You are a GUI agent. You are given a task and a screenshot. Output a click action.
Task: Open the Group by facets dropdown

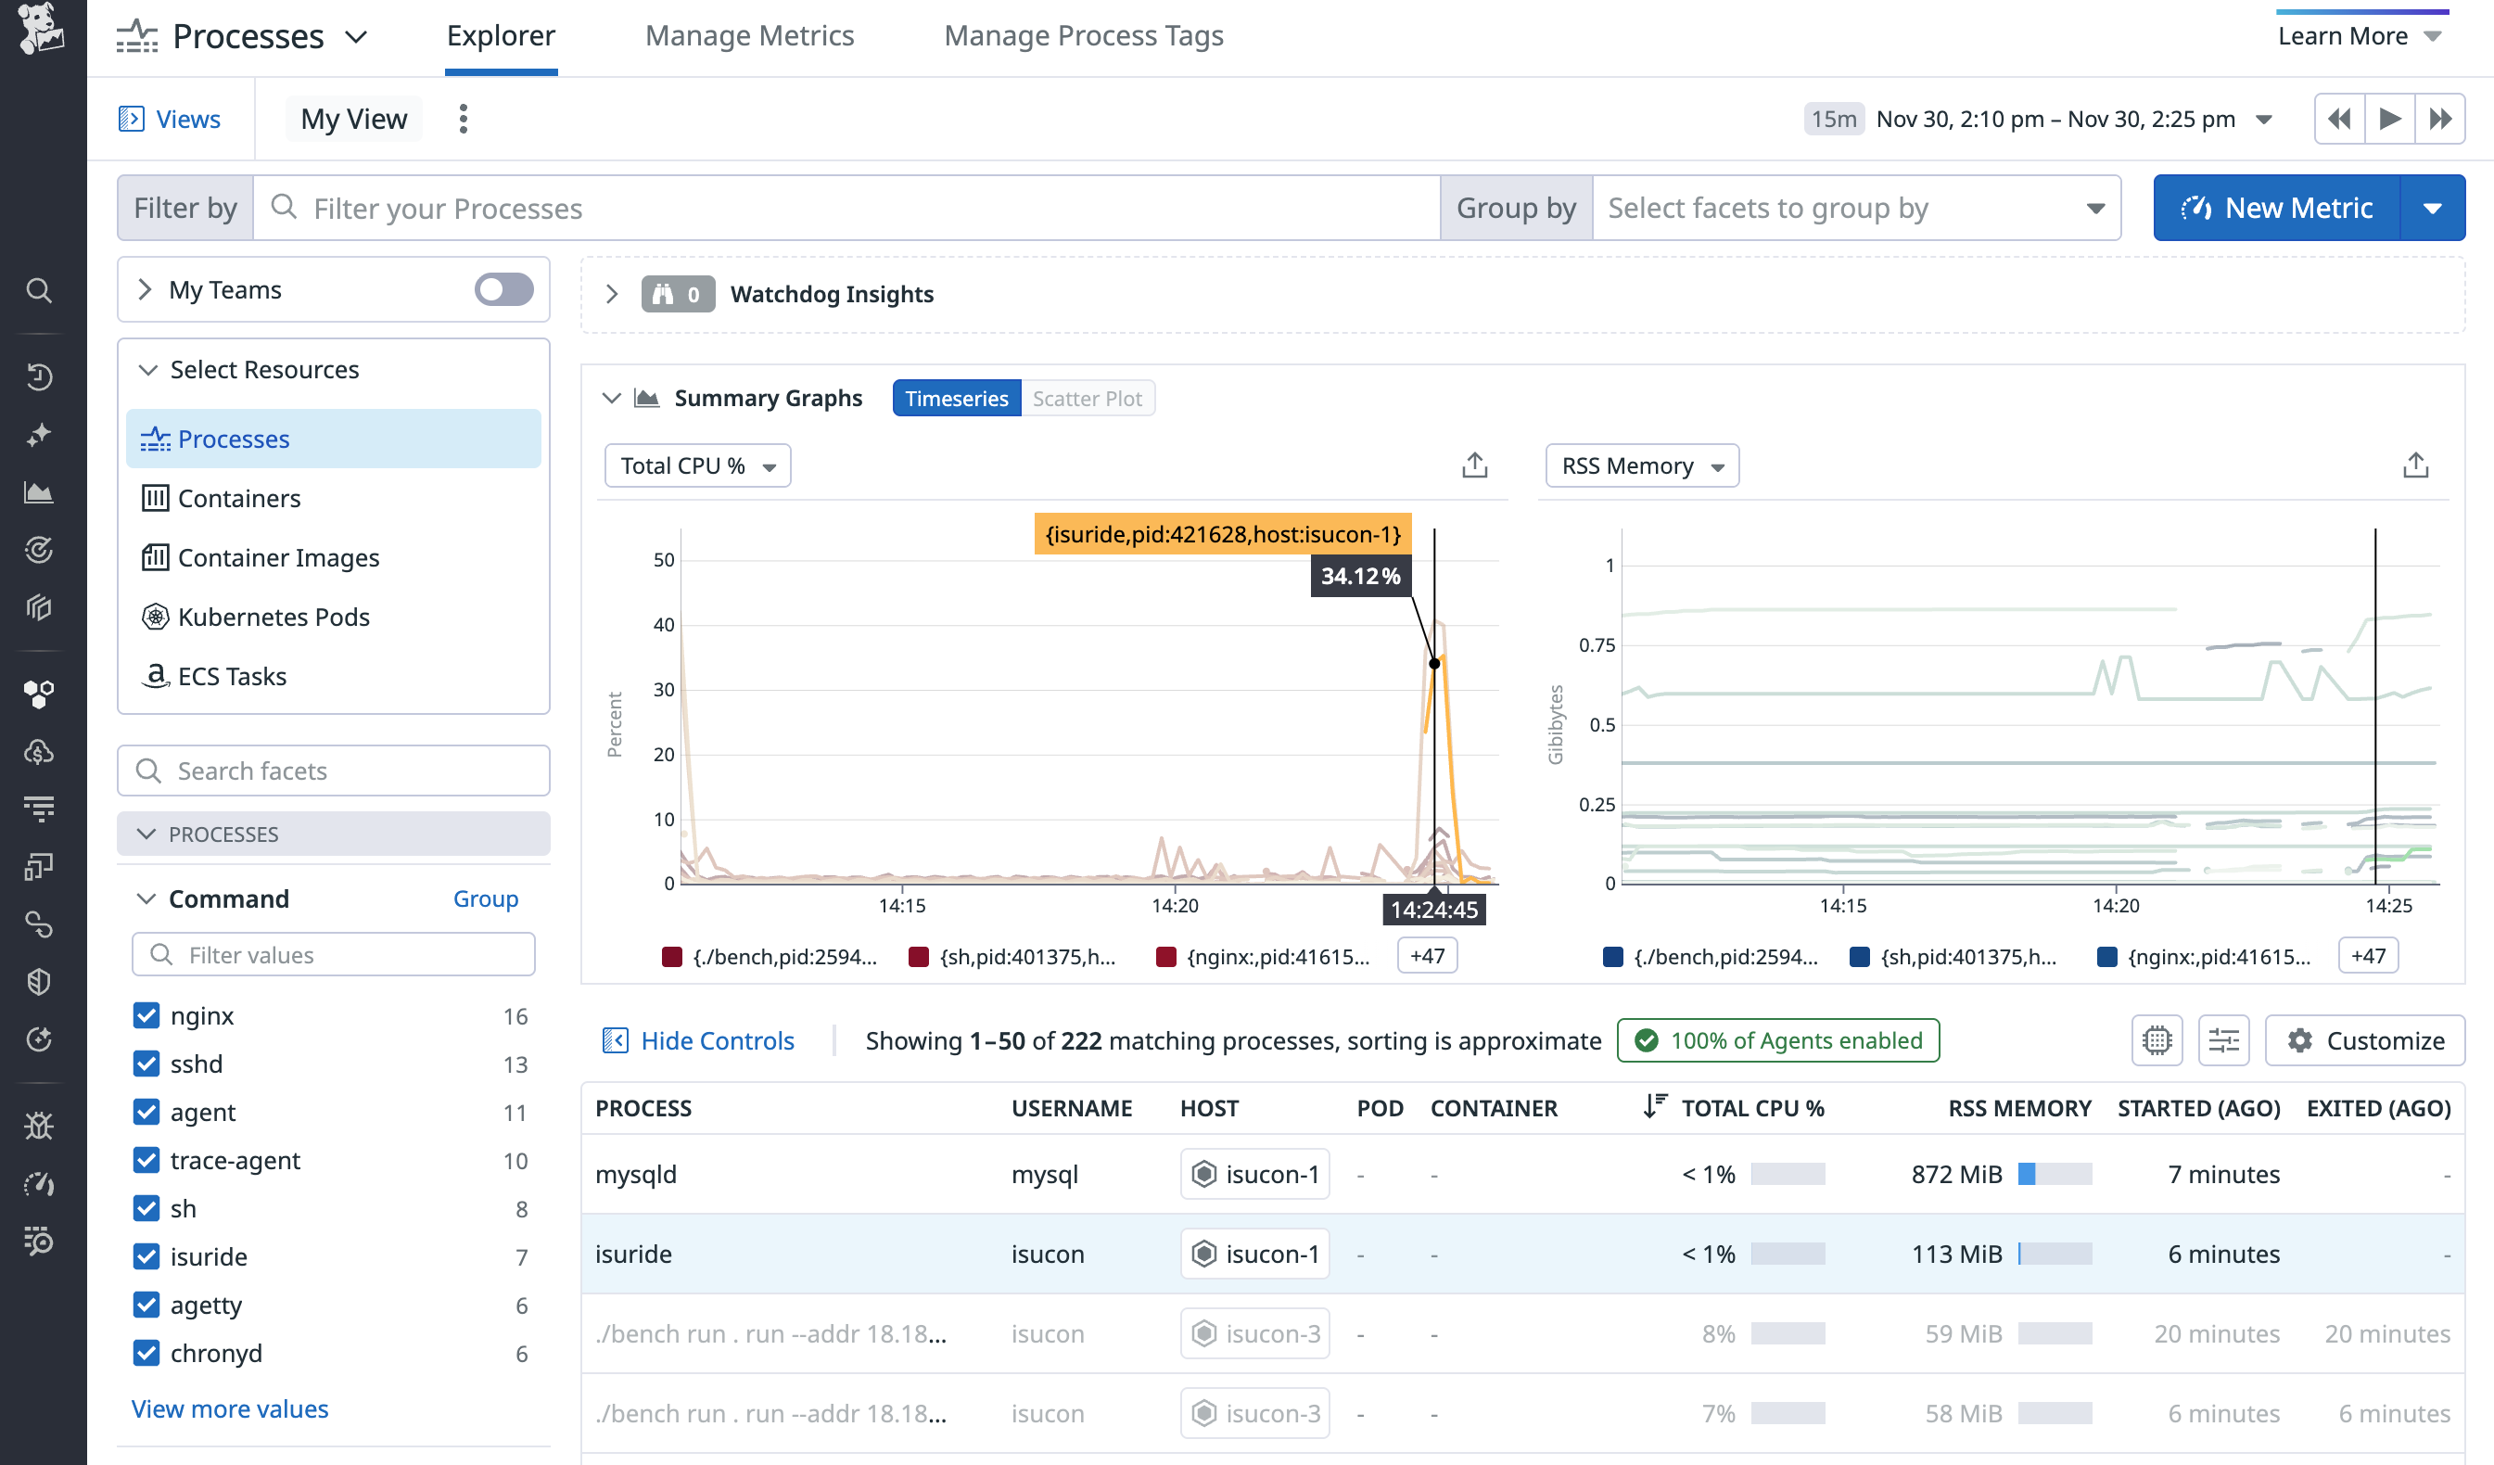tap(1854, 208)
